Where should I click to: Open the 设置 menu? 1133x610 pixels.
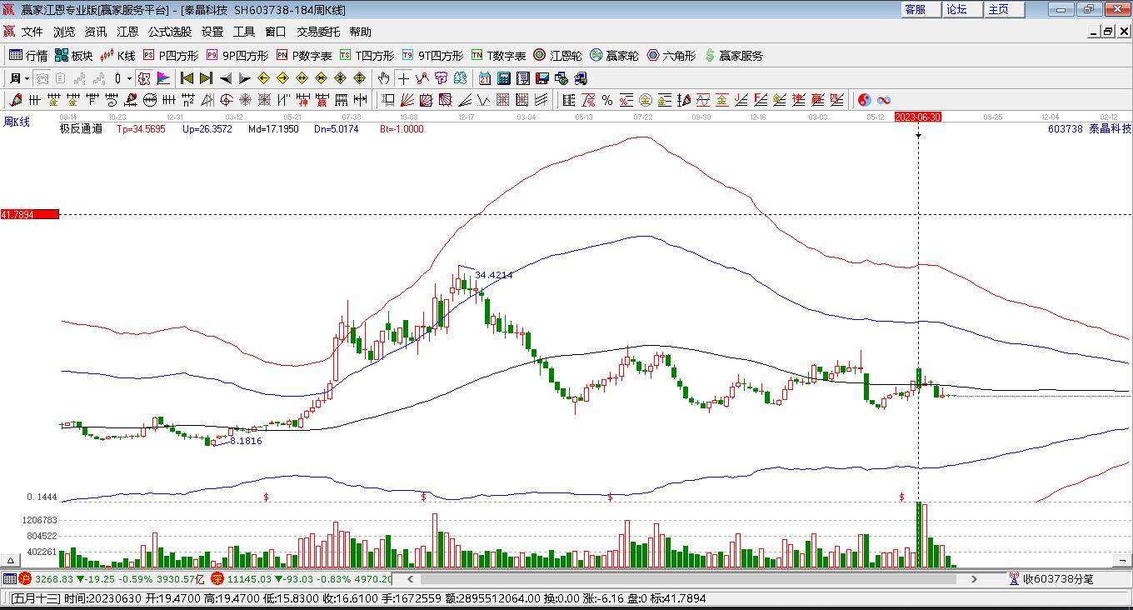point(212,32)
